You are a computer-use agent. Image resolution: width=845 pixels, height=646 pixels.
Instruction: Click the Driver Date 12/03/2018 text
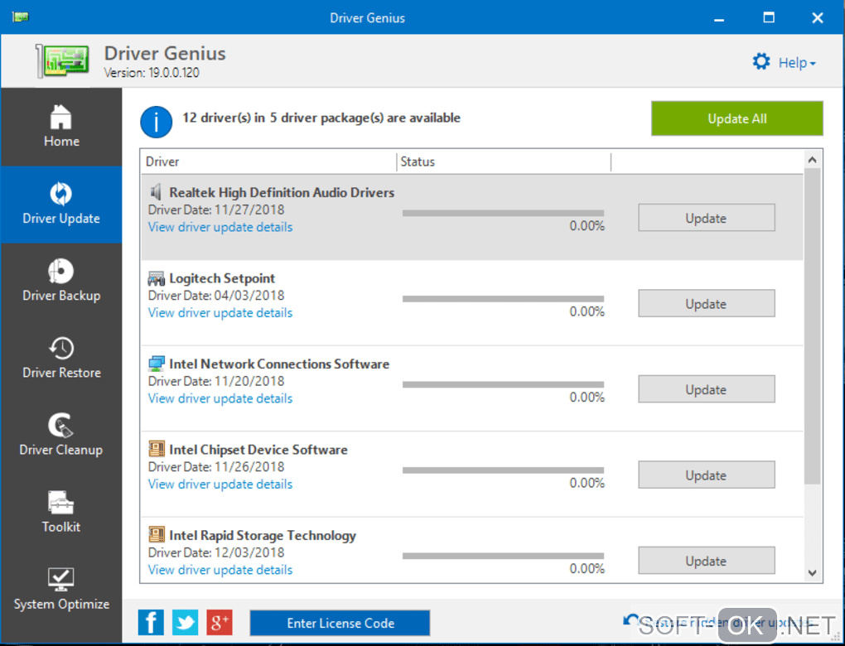(216, 552)
